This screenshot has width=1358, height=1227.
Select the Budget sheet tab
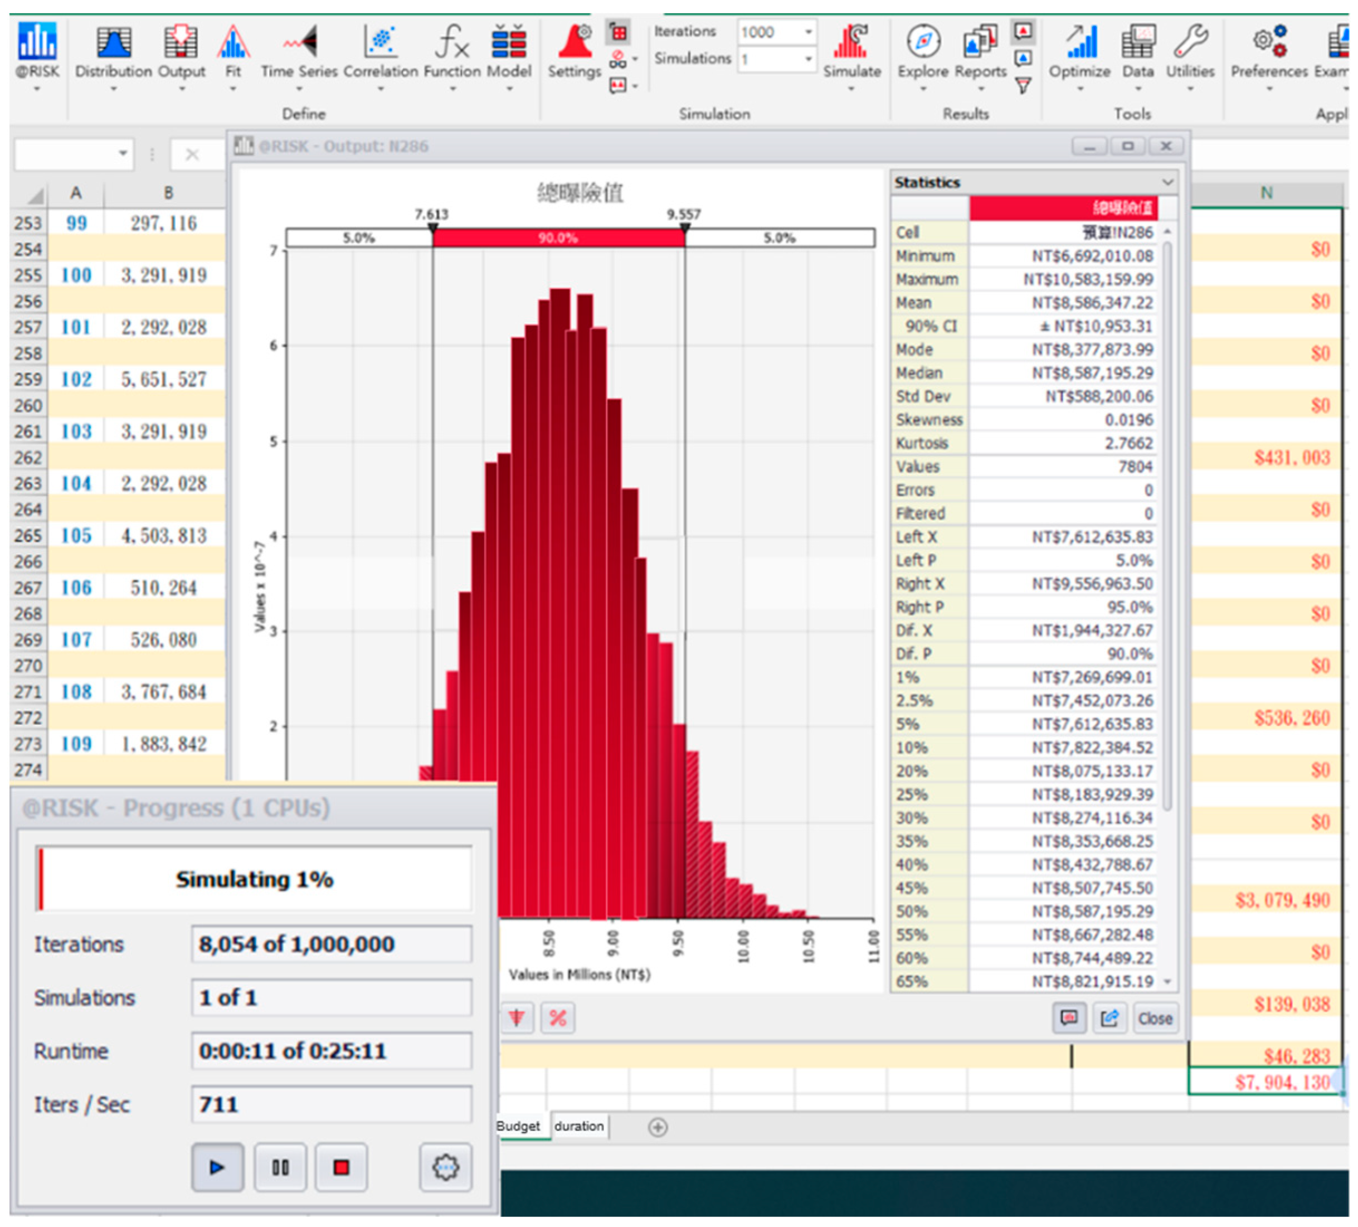pyautogui.click(x=518, y=1126)
